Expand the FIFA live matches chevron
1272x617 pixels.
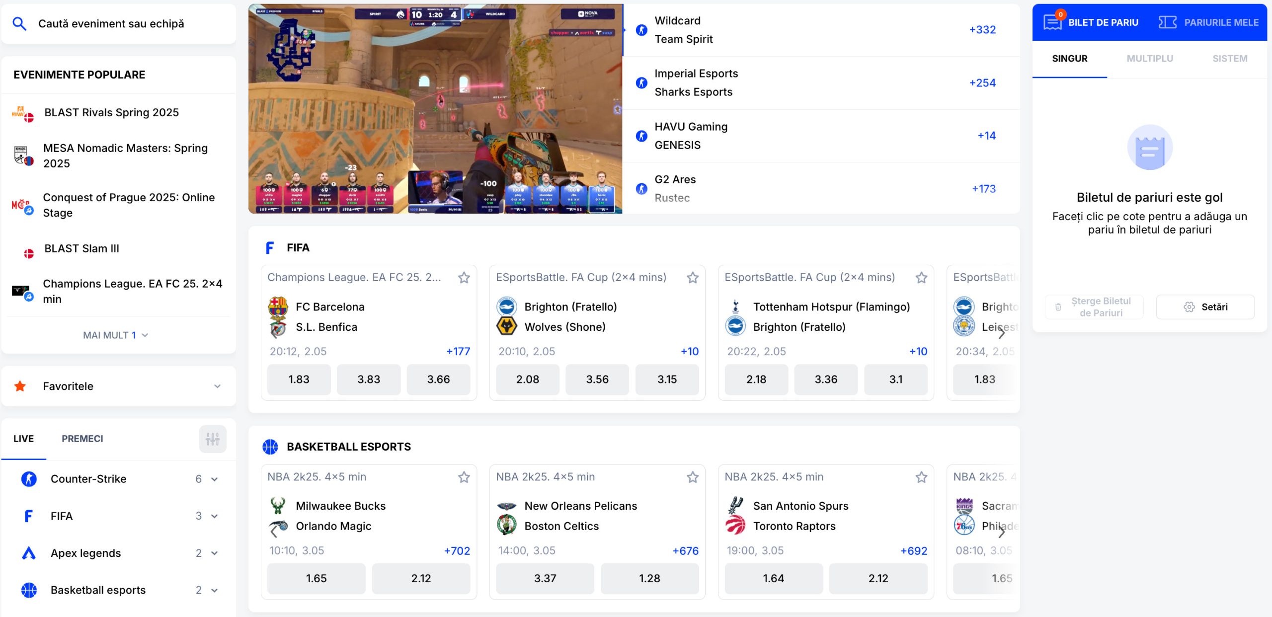click(214, 516)
